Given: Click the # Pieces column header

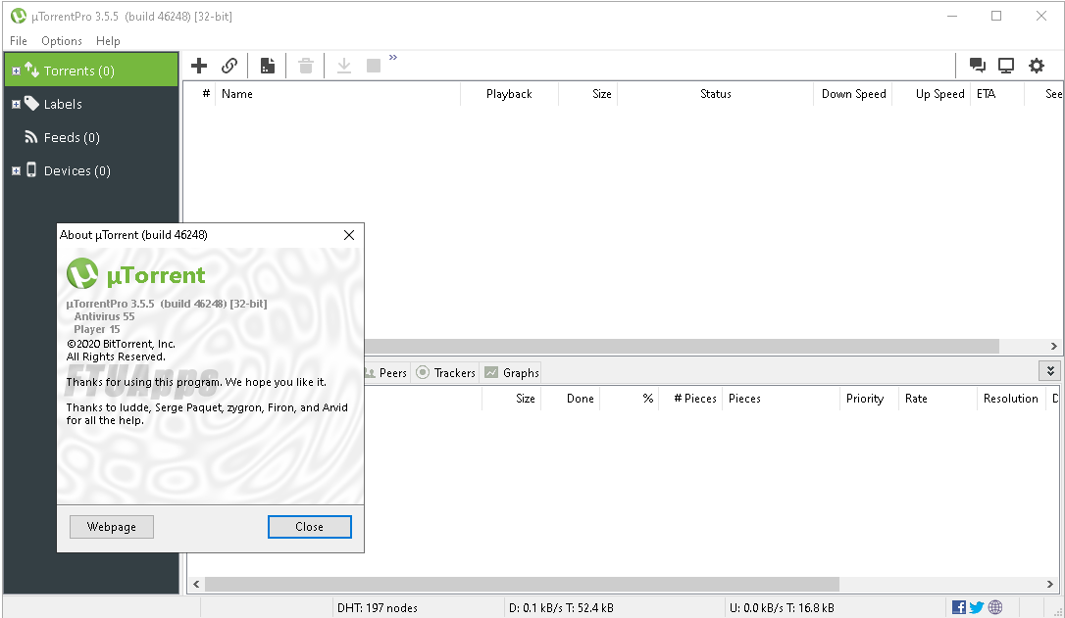Looking at the screenshot, I should pos(690,399).
